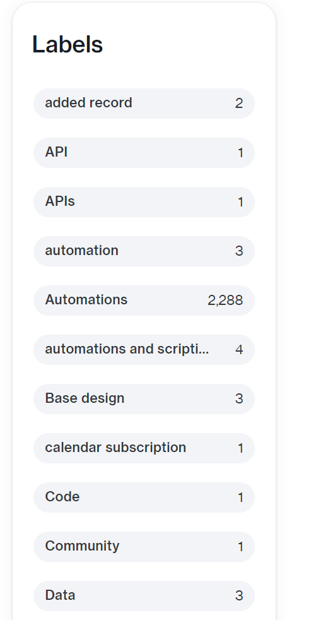Viewport: 311px width, 620px height.
Task: Click the calendar subscription label
Action: (144, 448)
